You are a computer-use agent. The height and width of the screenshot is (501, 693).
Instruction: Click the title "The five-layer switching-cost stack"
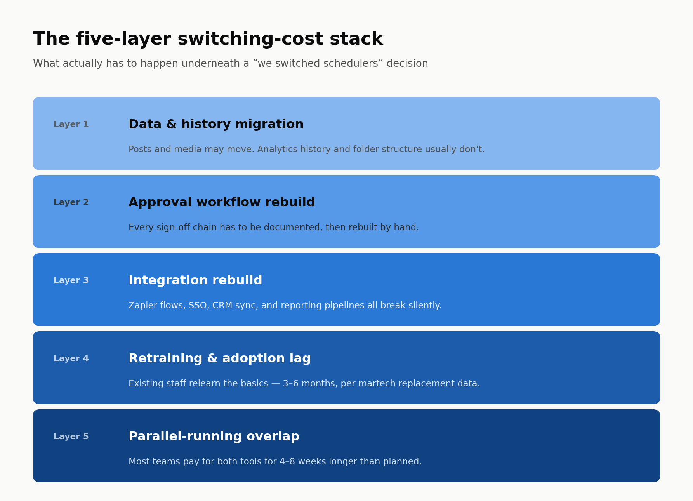pos(208,39)
